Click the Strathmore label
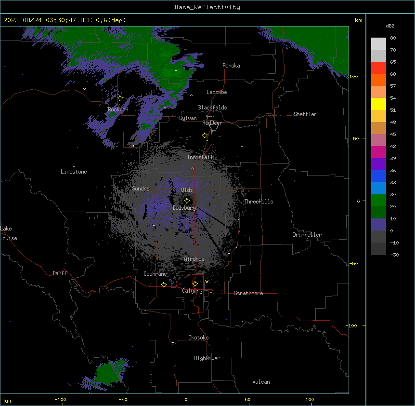The width and height of the screenshot is (415, 406). pyautogui.click(x=248, y=293)
